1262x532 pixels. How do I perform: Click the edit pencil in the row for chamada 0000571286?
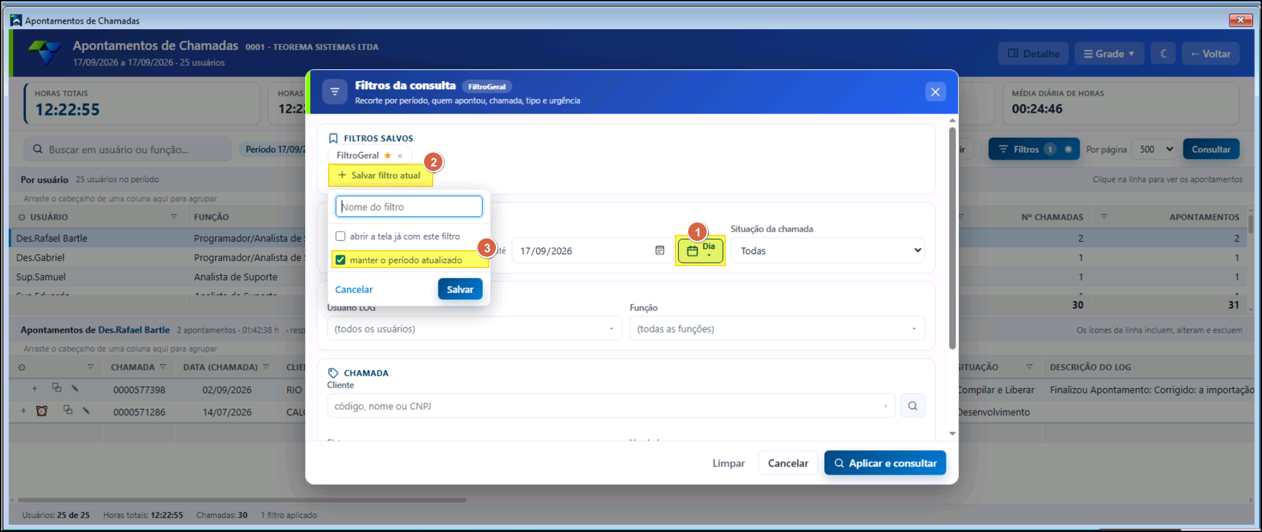[86, 411]
